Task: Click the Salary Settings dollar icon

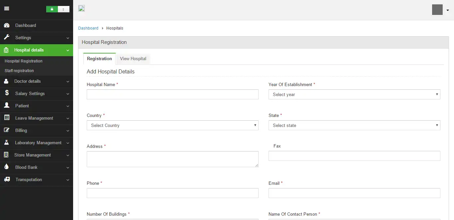Action: coord(7,93)
